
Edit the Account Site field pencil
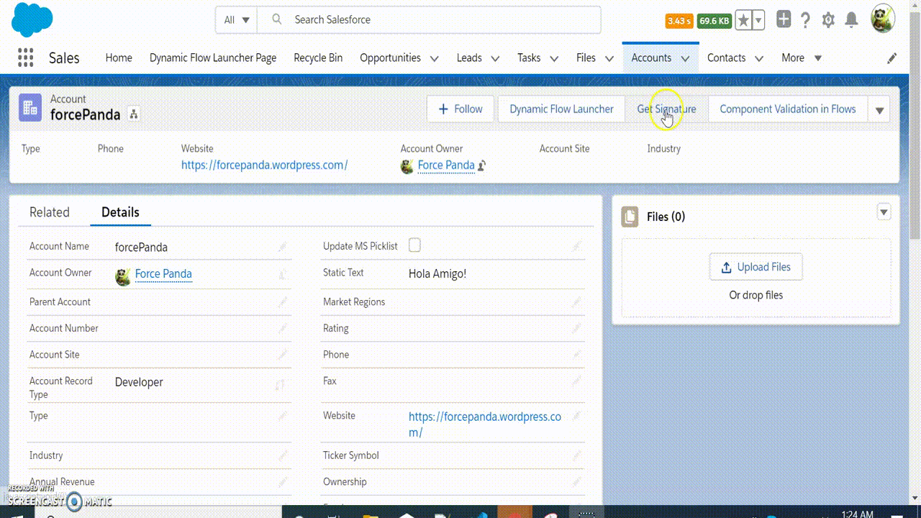coord(283,355)
